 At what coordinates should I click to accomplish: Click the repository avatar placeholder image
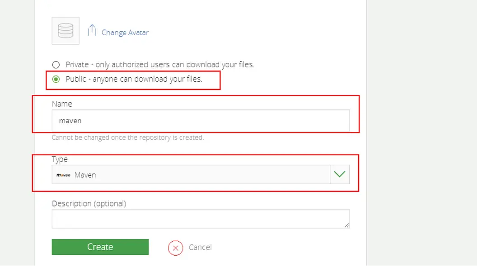(x=65, y=31)
